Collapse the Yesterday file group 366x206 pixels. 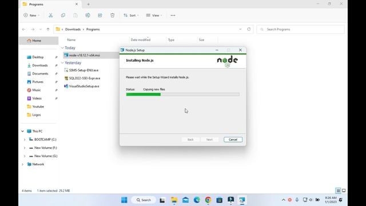click(x=62, y=63)
